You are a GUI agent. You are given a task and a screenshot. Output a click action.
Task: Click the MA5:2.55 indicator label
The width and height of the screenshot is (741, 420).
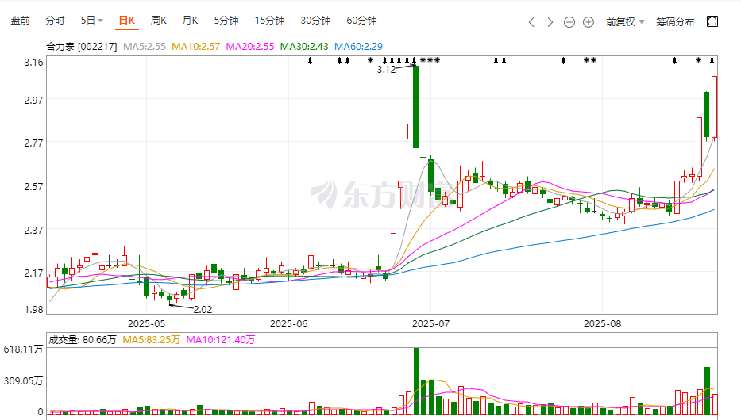(x=144, y=47)
